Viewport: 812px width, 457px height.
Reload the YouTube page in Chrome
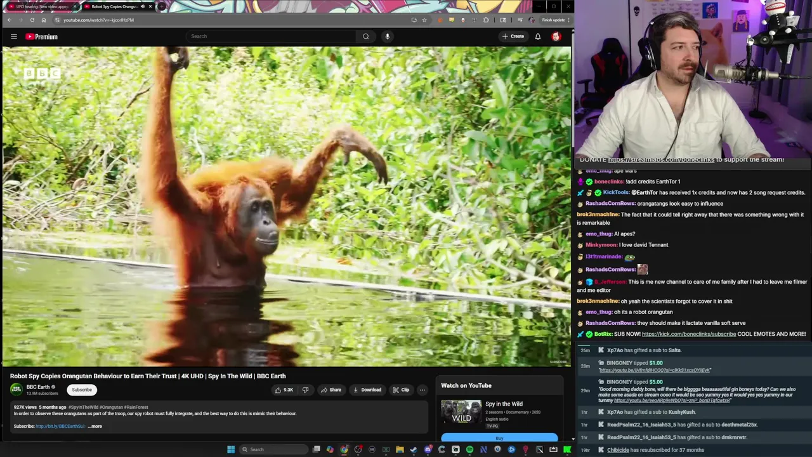(32, 20)
